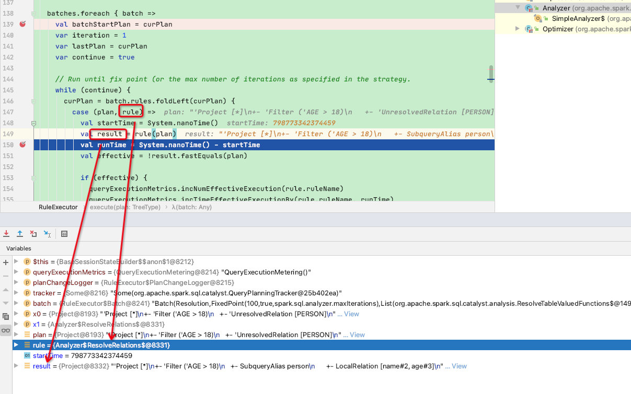Click the Analyzer class icon

tap(529, 8)
